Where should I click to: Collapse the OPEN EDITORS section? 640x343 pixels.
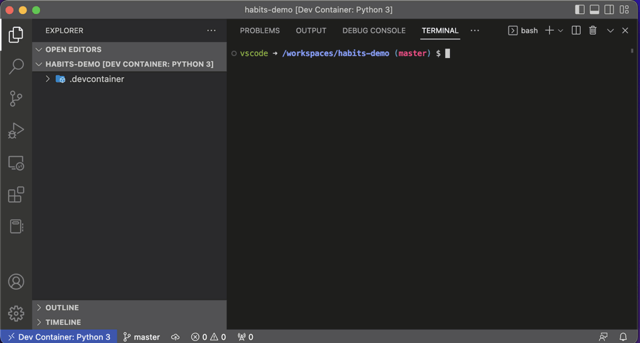(x=129, y=49)
